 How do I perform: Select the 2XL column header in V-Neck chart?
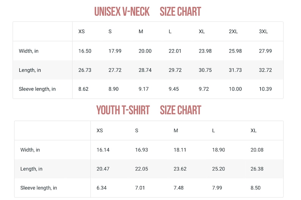tap(233, 31)
